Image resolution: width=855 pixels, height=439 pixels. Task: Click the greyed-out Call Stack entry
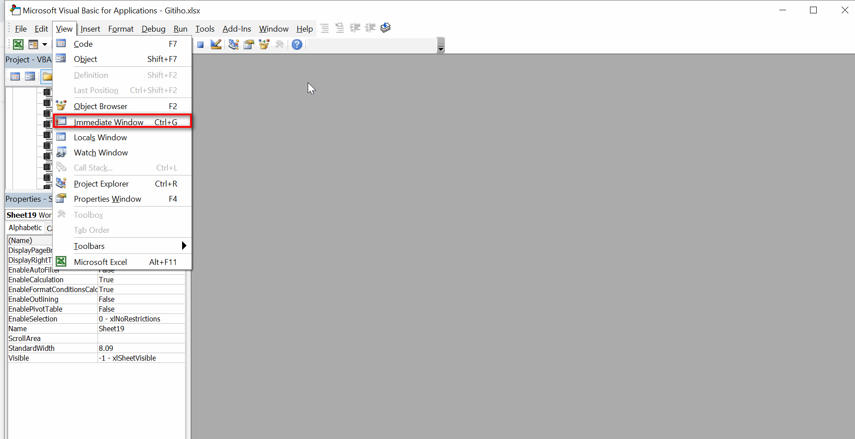pos(122,168)
